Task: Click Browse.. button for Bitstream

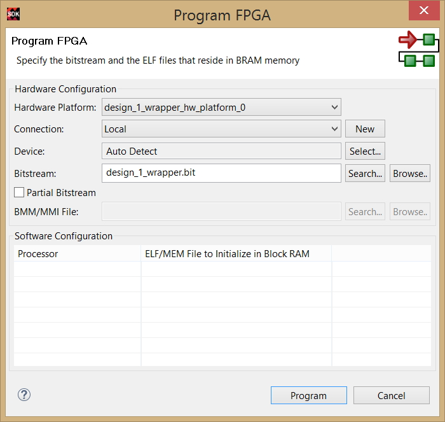Action: click(x=409, y=173)
